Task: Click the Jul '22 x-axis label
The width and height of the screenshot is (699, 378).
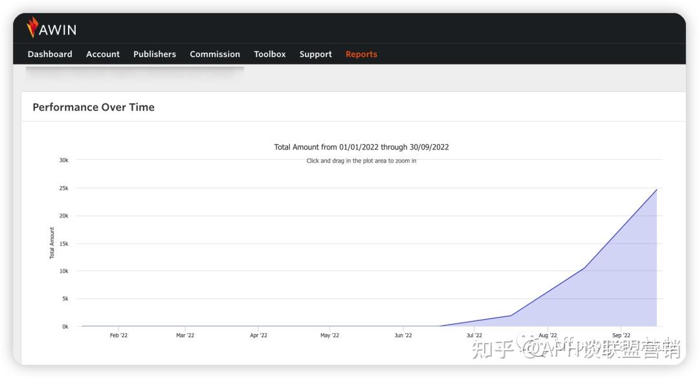Action: [x=474, y=335]
